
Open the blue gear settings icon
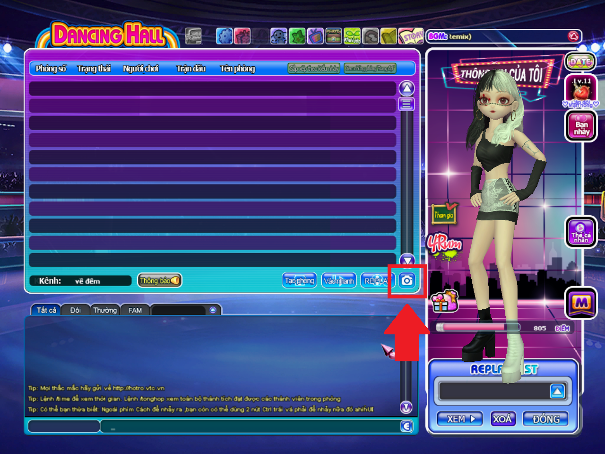[225, 36]
